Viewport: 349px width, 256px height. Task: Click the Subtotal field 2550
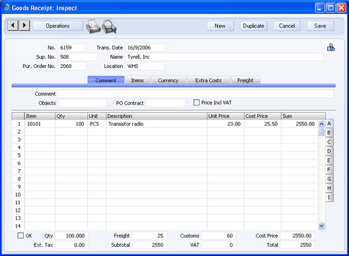coord(149,245)
